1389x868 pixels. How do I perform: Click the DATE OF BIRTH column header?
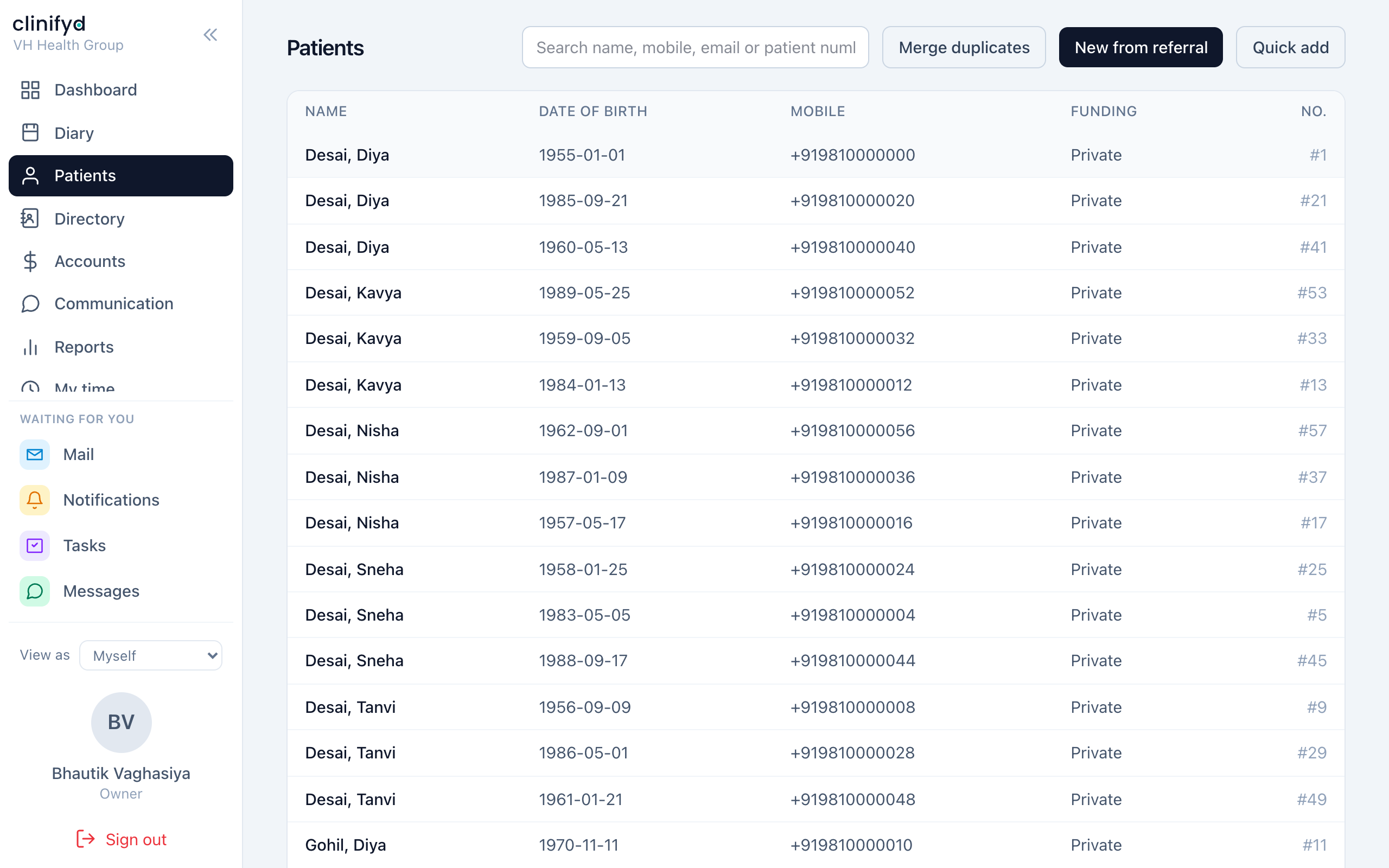pos(593,111)
